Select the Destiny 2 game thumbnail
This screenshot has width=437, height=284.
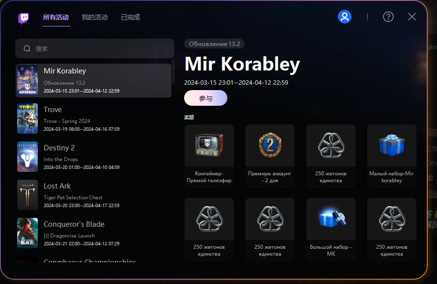(x=27, y=157)
